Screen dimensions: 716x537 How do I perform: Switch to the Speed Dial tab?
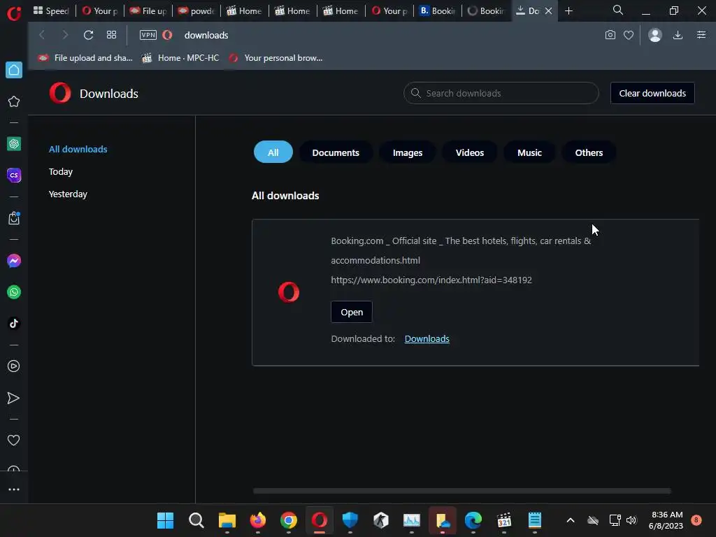tap(52, 10)
